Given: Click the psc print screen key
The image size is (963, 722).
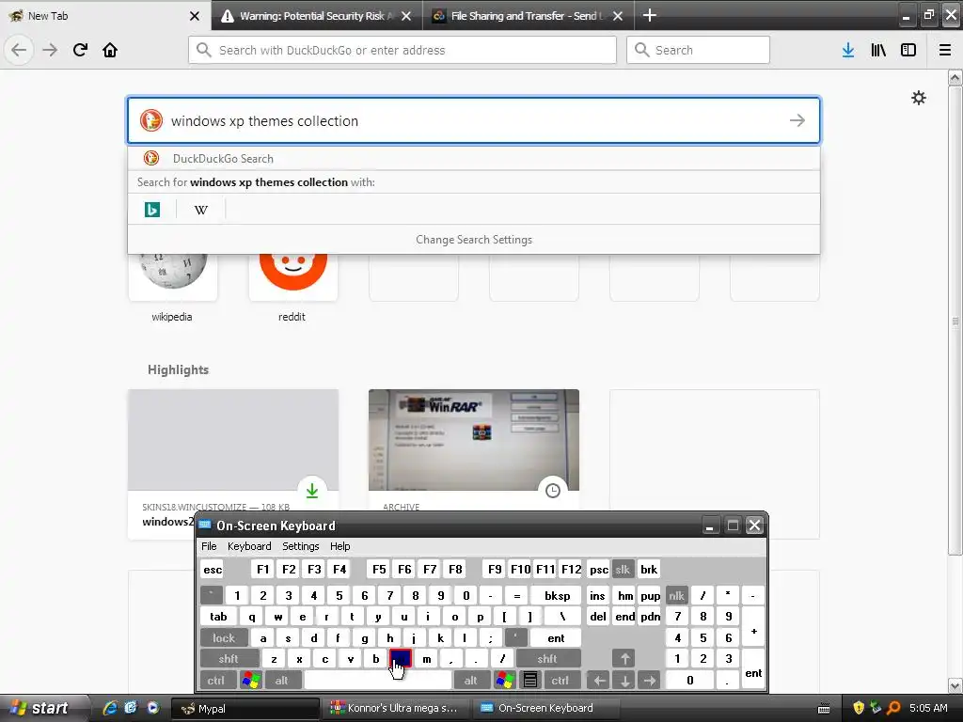Looking at the screenshot, I should pos(599,569).
